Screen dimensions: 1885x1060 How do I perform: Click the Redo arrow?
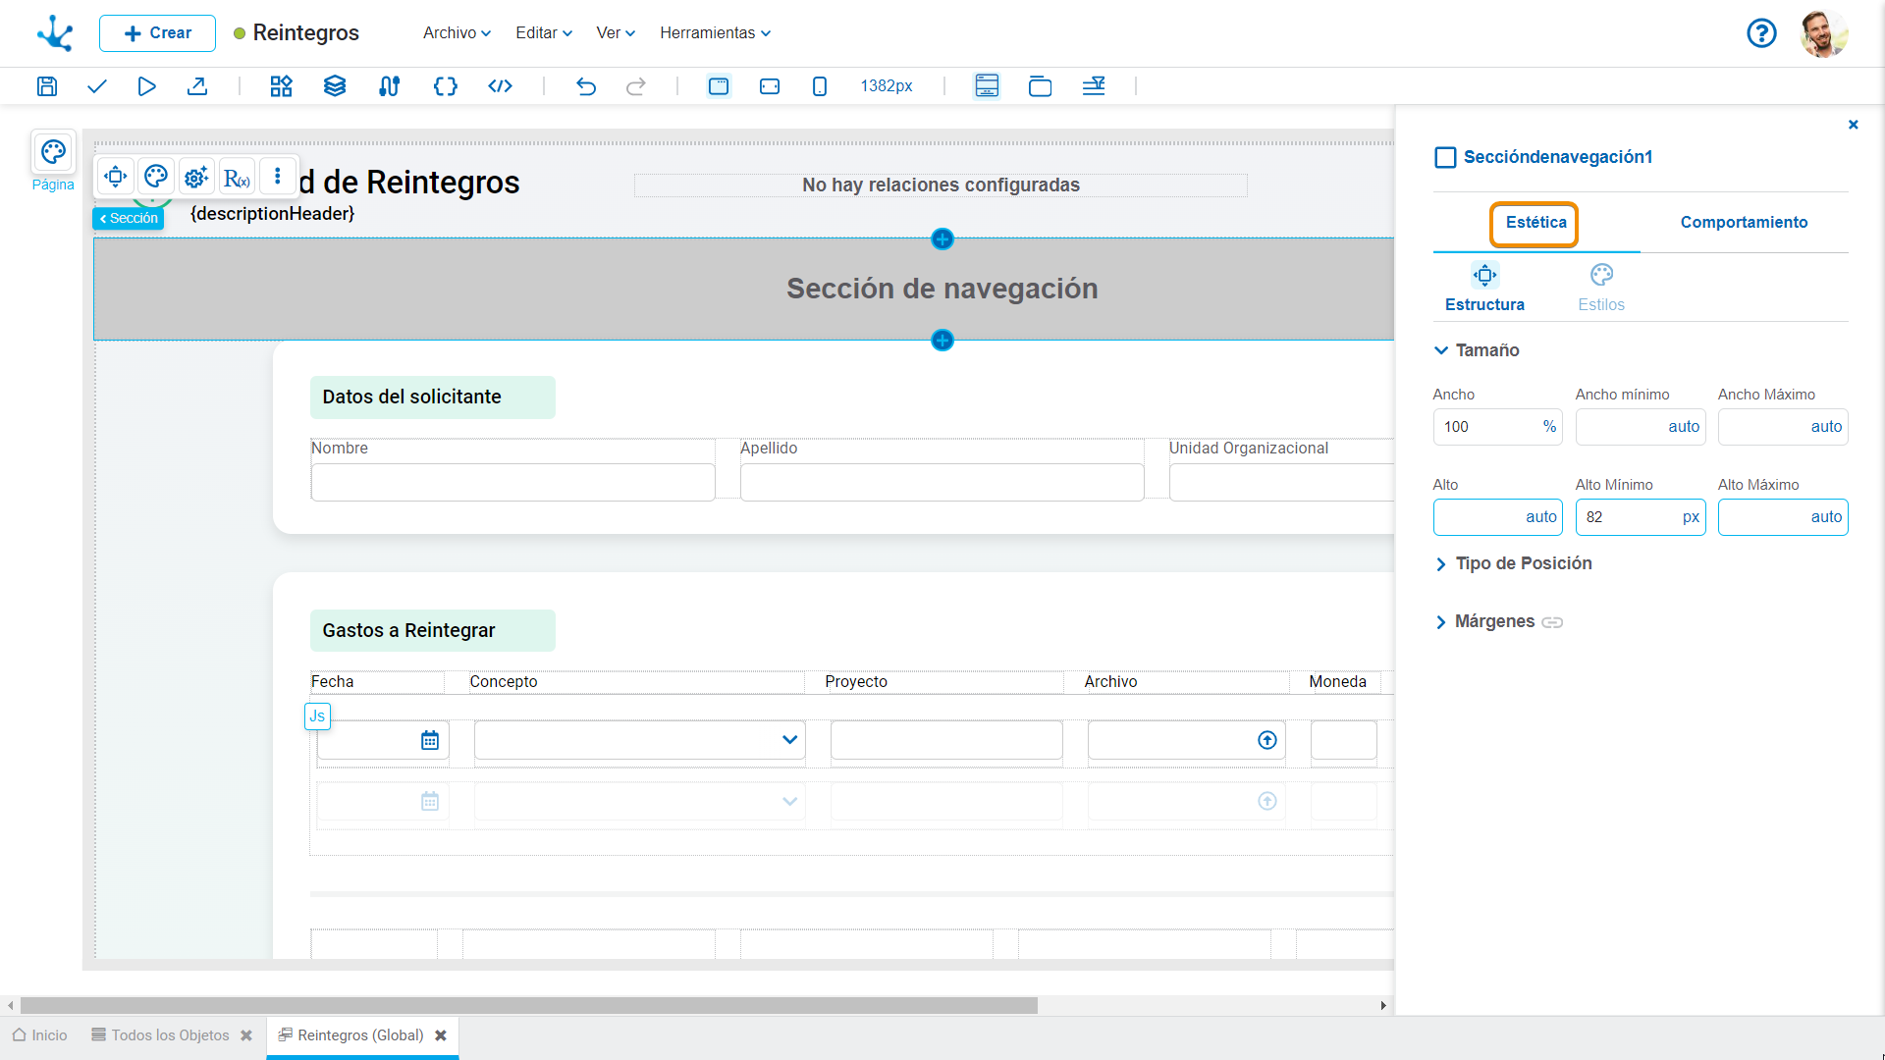pyautogui.click(x=636, y=86)
